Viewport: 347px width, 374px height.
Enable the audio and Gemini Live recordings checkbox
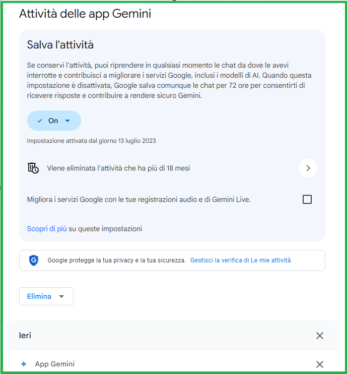pos(307,199)
